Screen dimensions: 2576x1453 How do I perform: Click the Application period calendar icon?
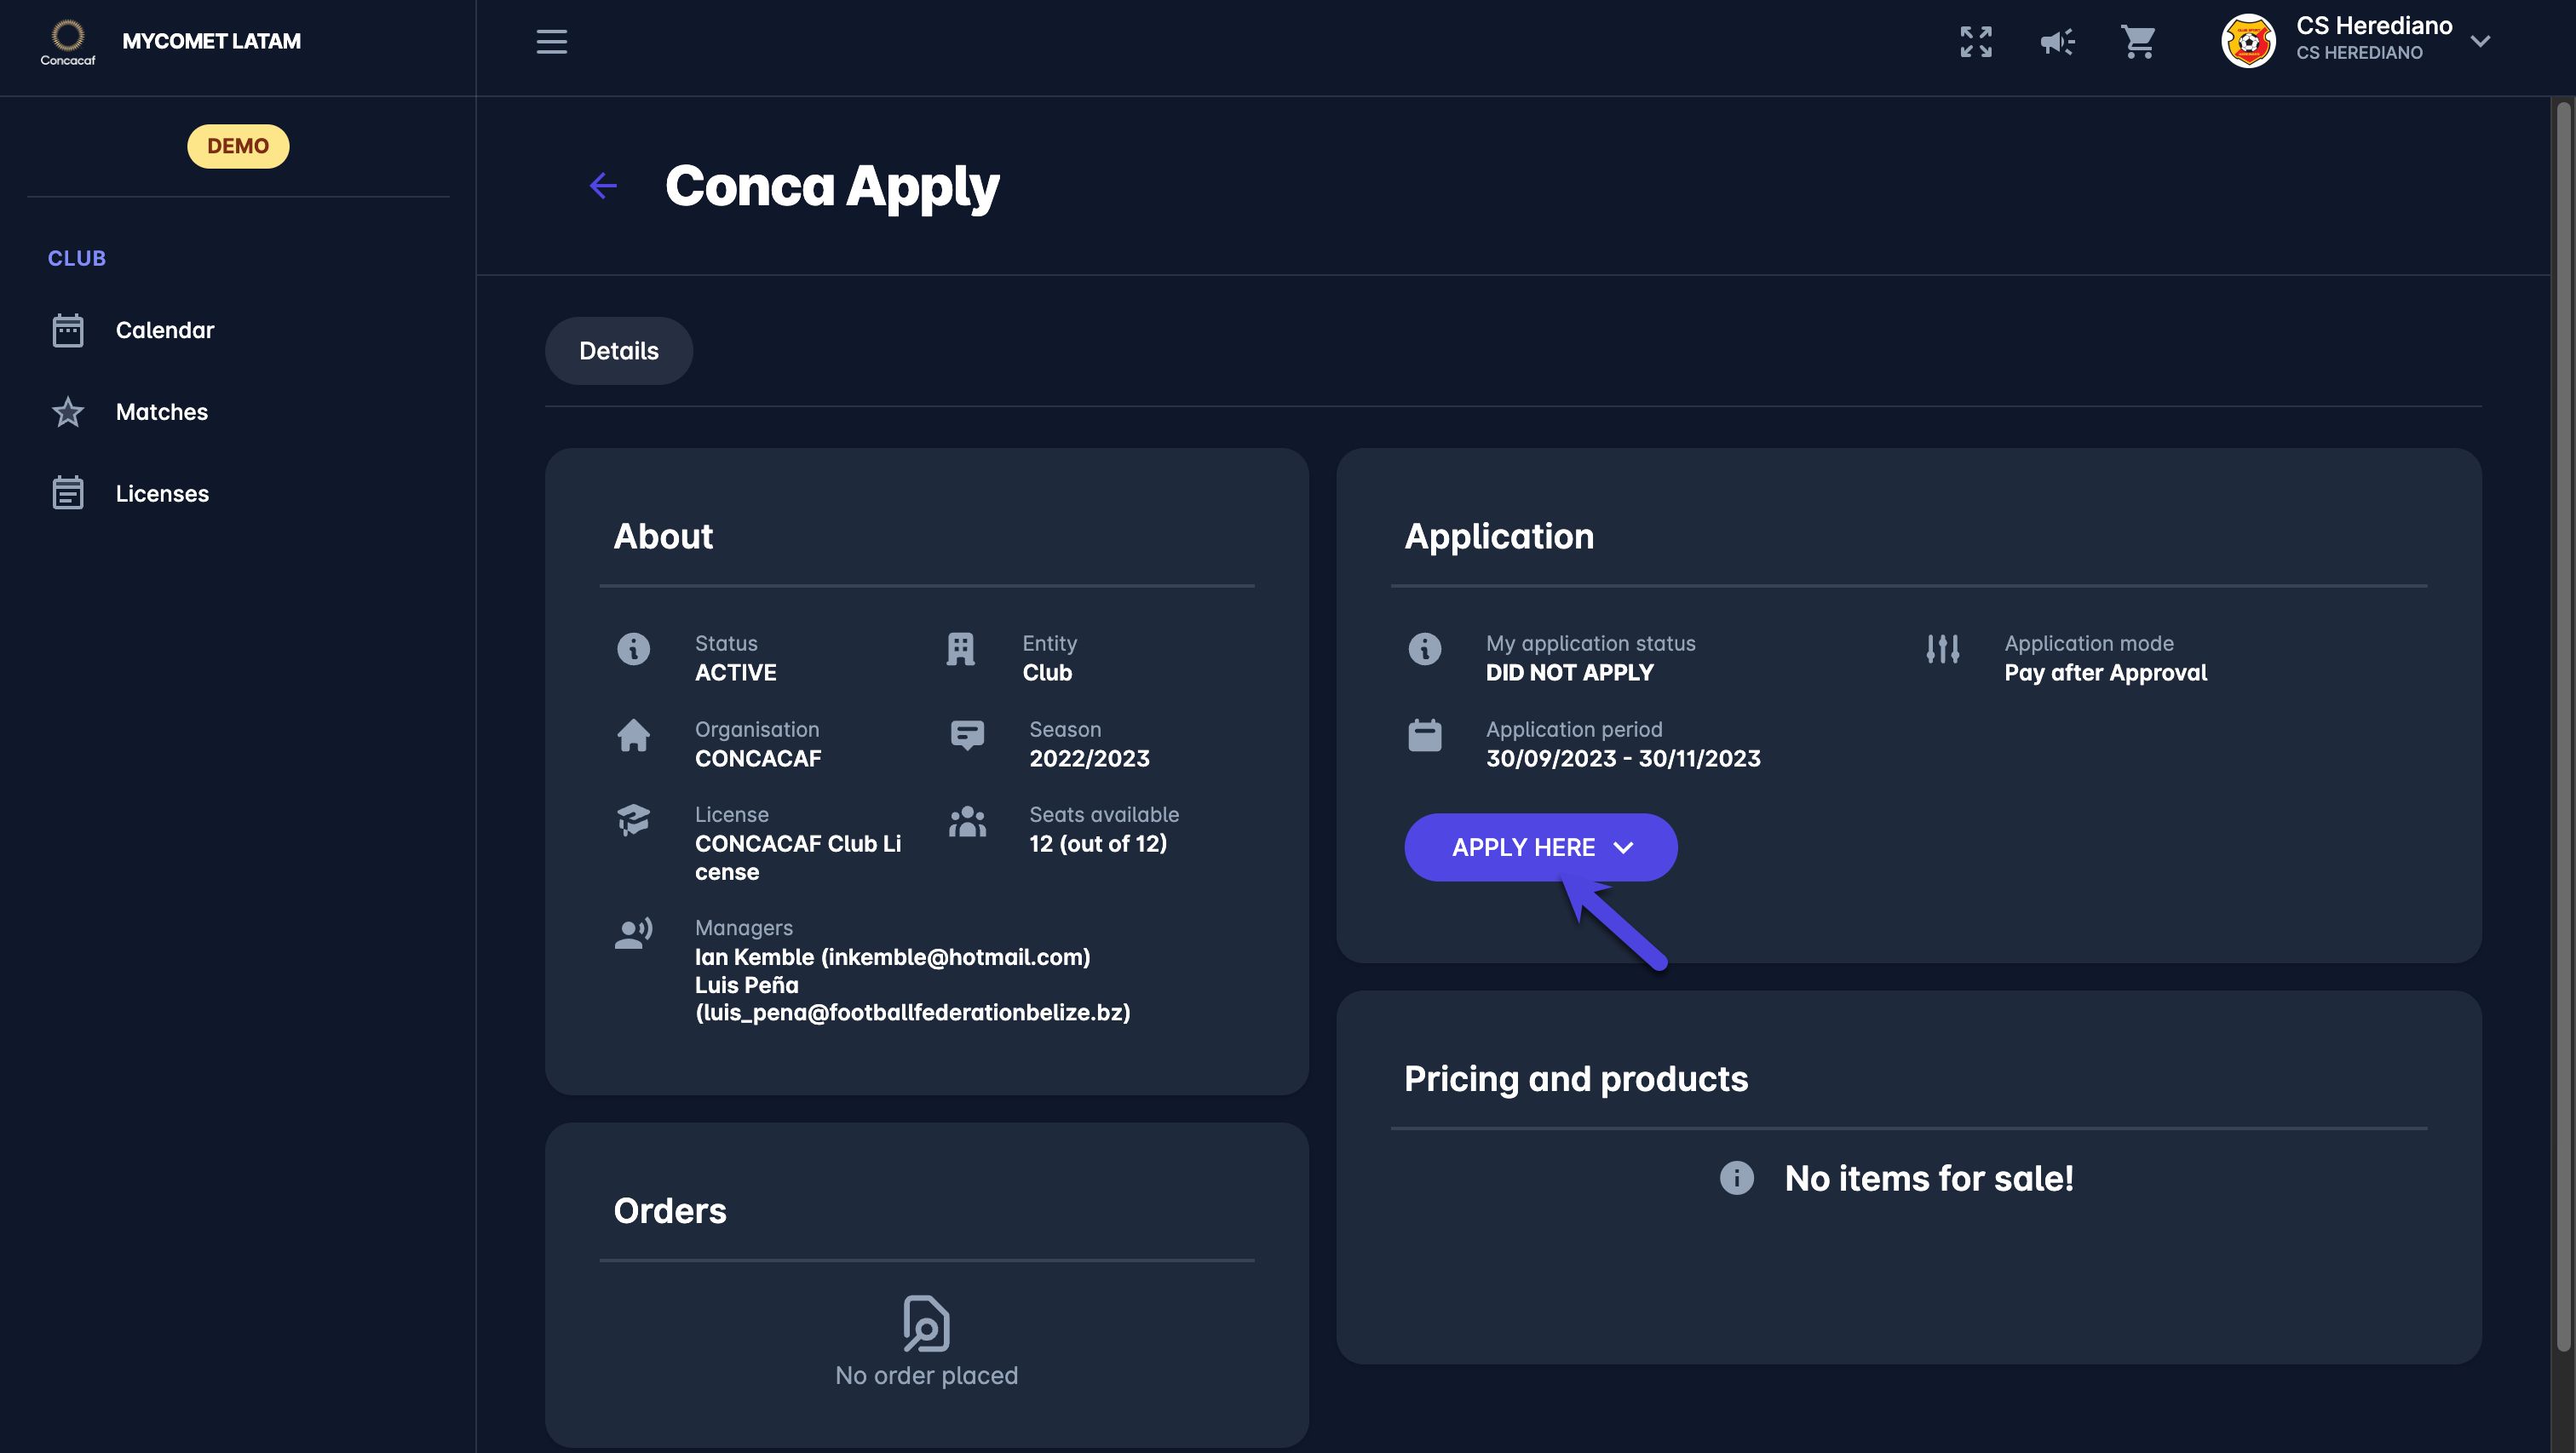tap(1424, 735)
